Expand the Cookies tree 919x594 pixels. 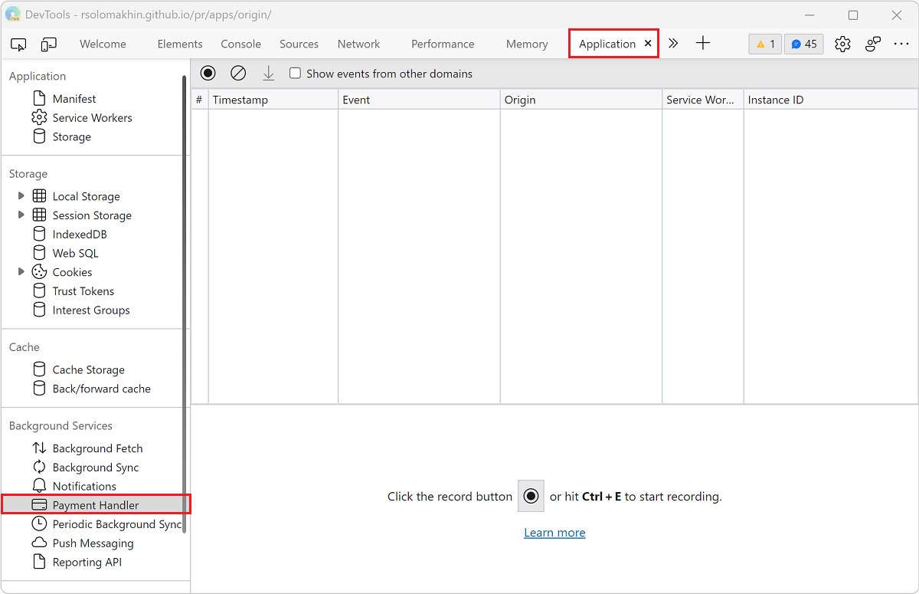click(21, 271)
